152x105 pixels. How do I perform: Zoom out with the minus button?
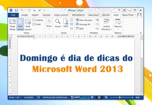(x=111, y=97)
